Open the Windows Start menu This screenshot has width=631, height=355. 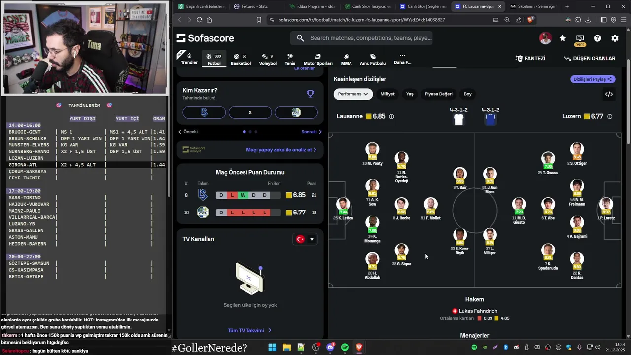(272, 348)
